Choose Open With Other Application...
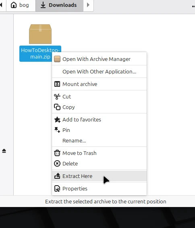195x228 pixels. 100,72
